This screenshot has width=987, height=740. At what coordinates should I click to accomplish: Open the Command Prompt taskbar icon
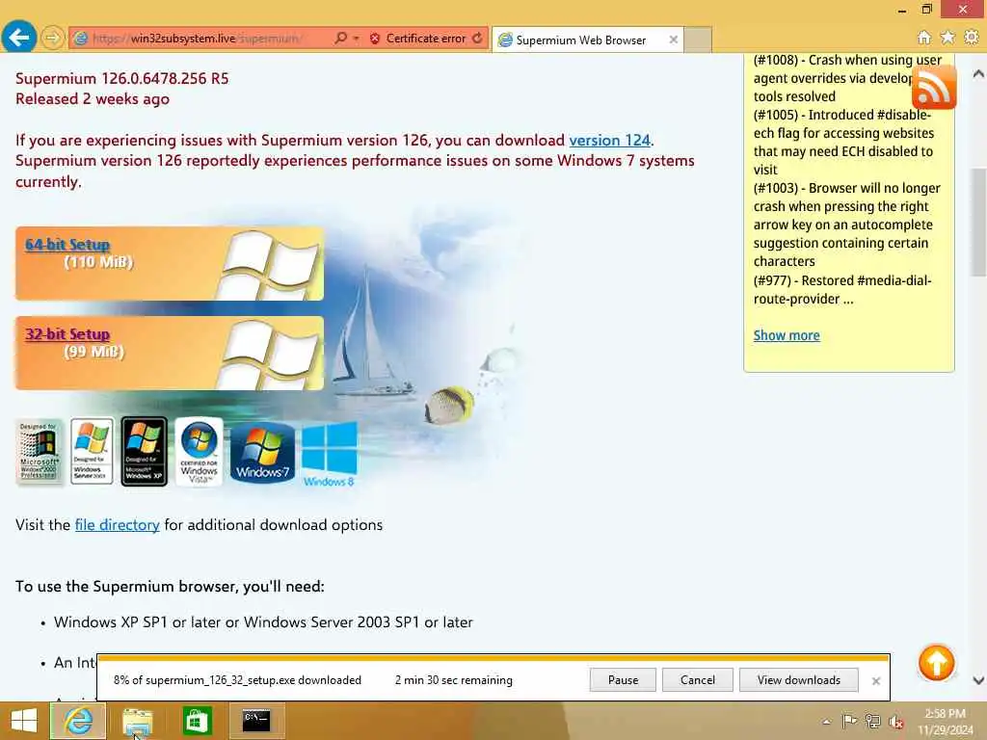point(256,721)
